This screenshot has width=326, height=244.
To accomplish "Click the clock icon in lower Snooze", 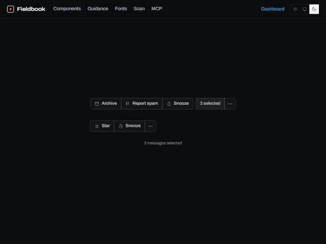I will (121, 126).
